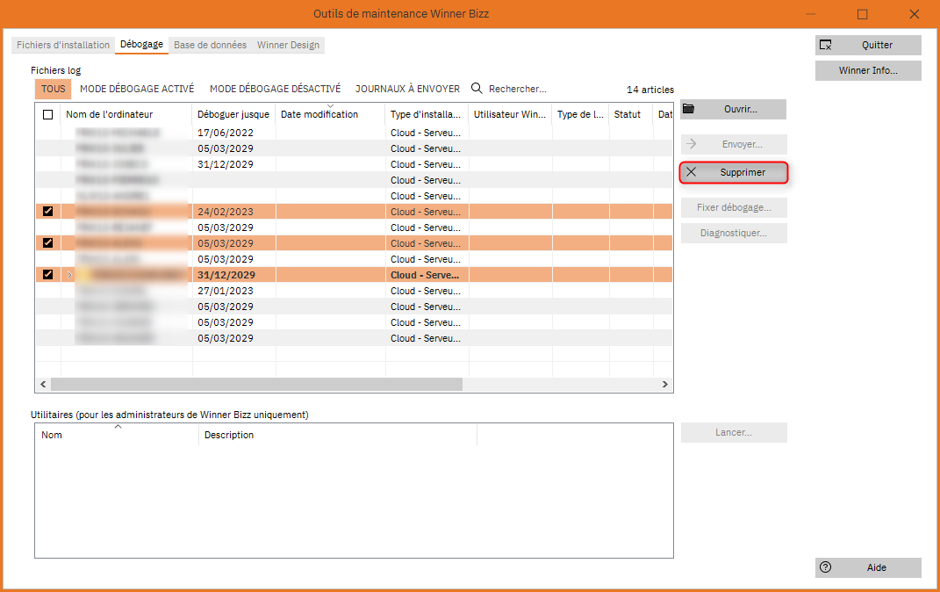The image size is (940, 592).
Task: Click the Type de l... column header
Action: point(580,114)
